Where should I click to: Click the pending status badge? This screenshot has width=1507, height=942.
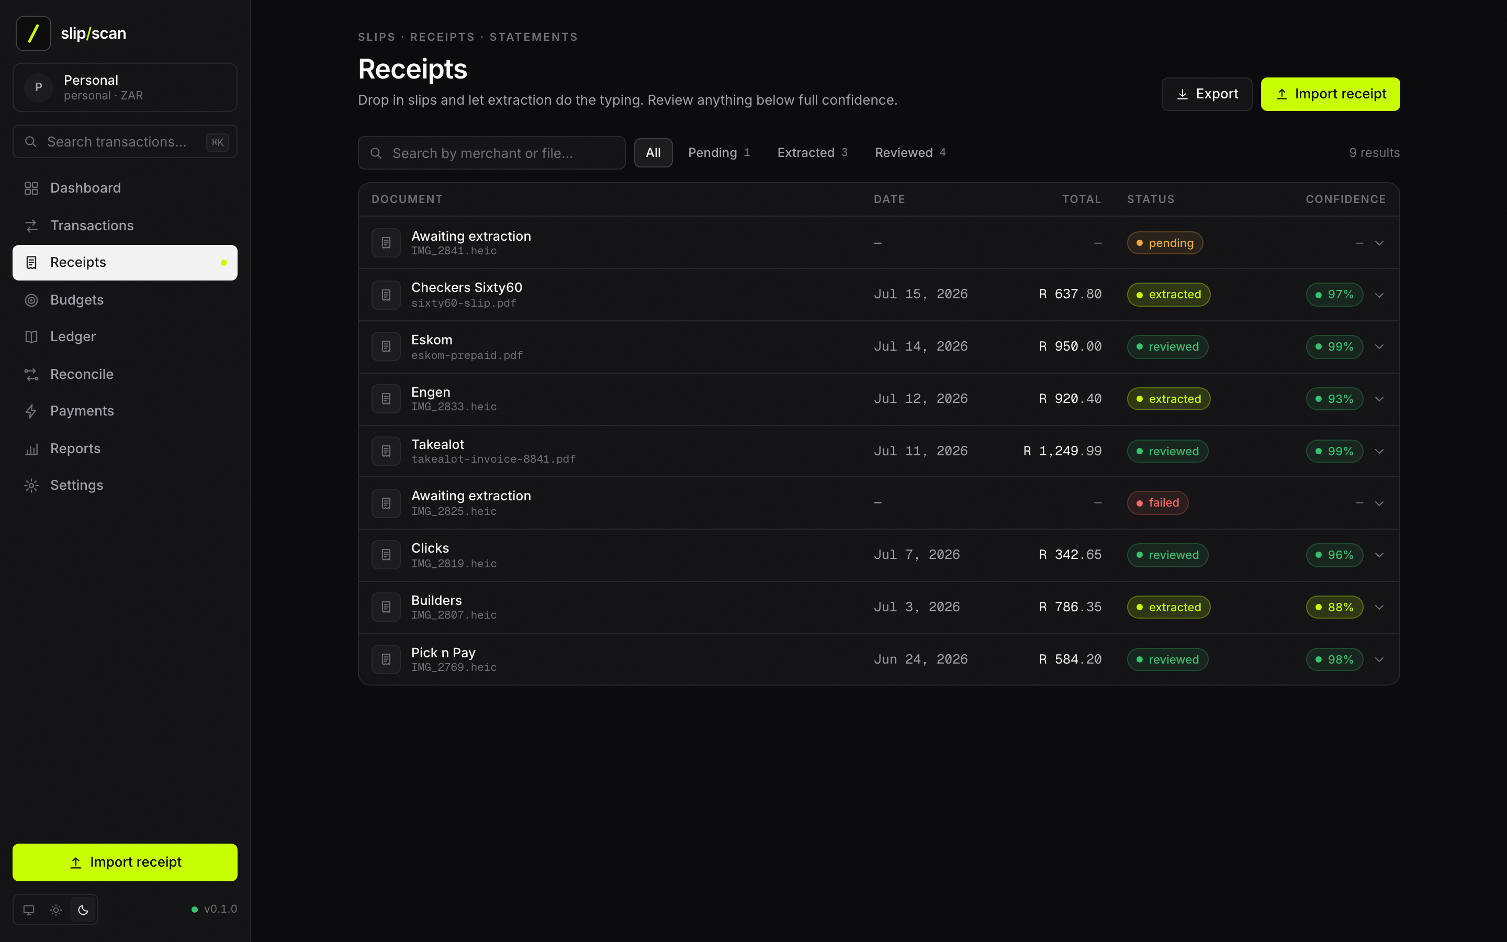pyautogui.click(x=1164, y=243)
